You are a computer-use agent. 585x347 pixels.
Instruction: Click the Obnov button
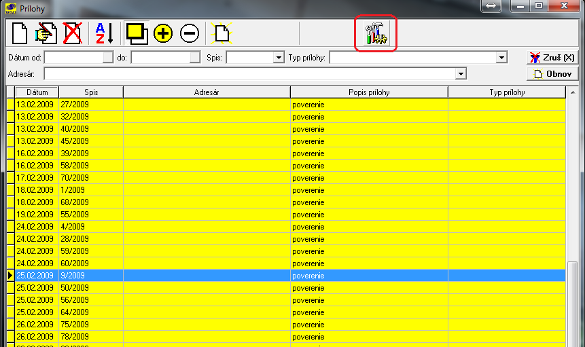[552, 74]
